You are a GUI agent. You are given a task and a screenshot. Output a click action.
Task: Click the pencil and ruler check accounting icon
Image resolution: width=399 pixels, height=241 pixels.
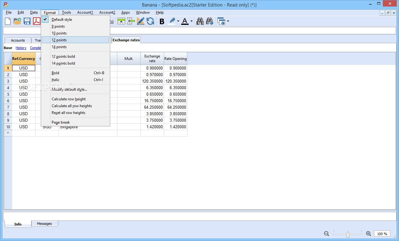click(x=141, y=21)
